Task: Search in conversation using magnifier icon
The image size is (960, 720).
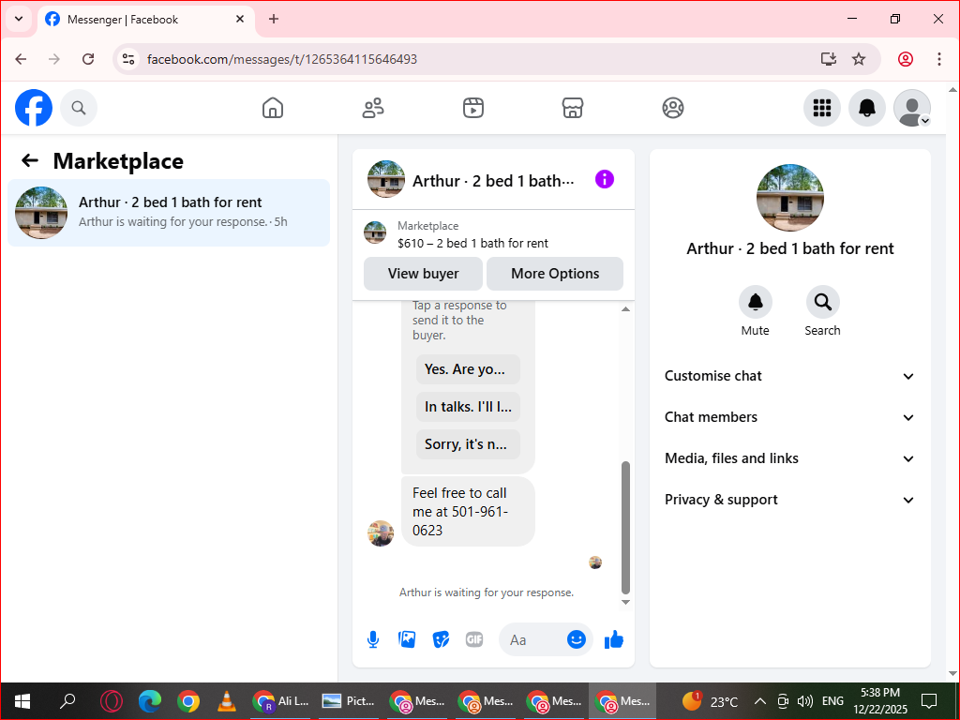Action: [822, 302]
